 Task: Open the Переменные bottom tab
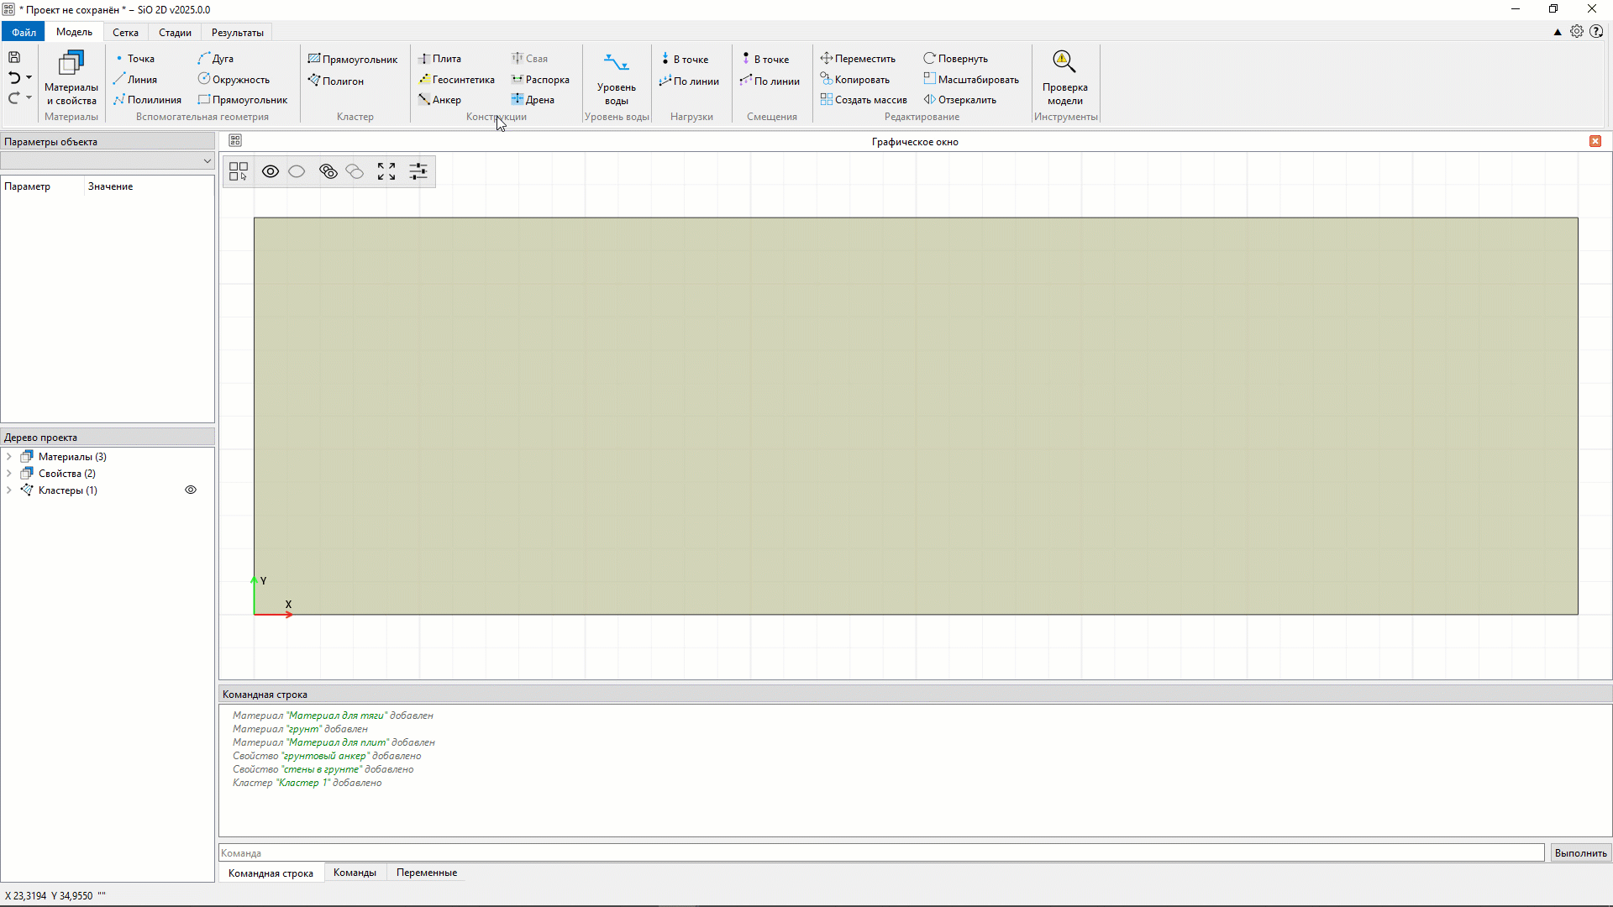(427, 873)
